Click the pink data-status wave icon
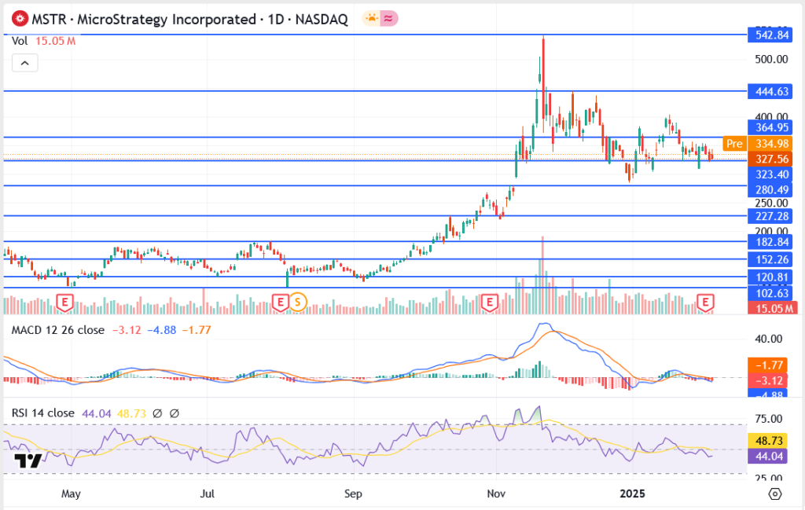Viewport: 805px width, 510px height. coord(390,19)
